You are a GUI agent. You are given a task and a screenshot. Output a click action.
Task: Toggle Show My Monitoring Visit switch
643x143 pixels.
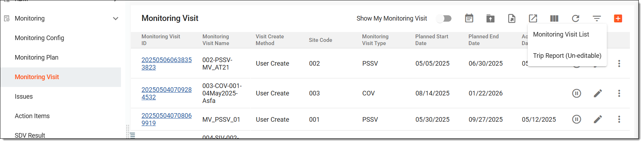(x=444, y=18)
